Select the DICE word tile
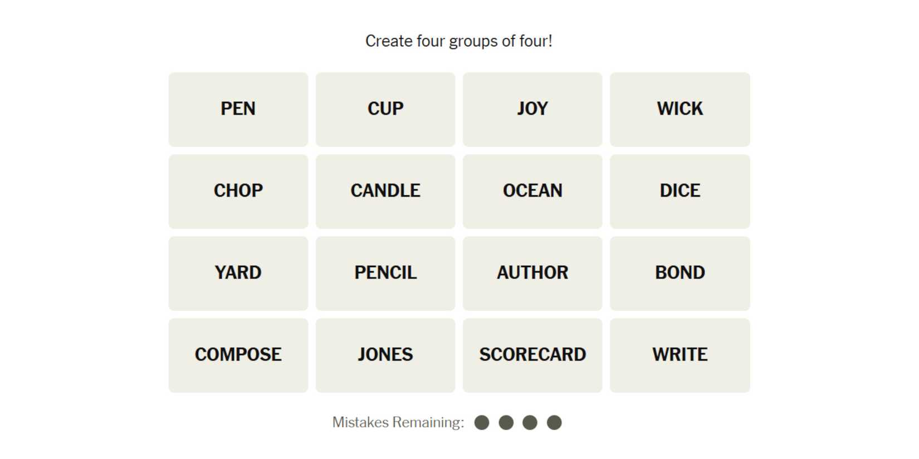 point(680,191)
